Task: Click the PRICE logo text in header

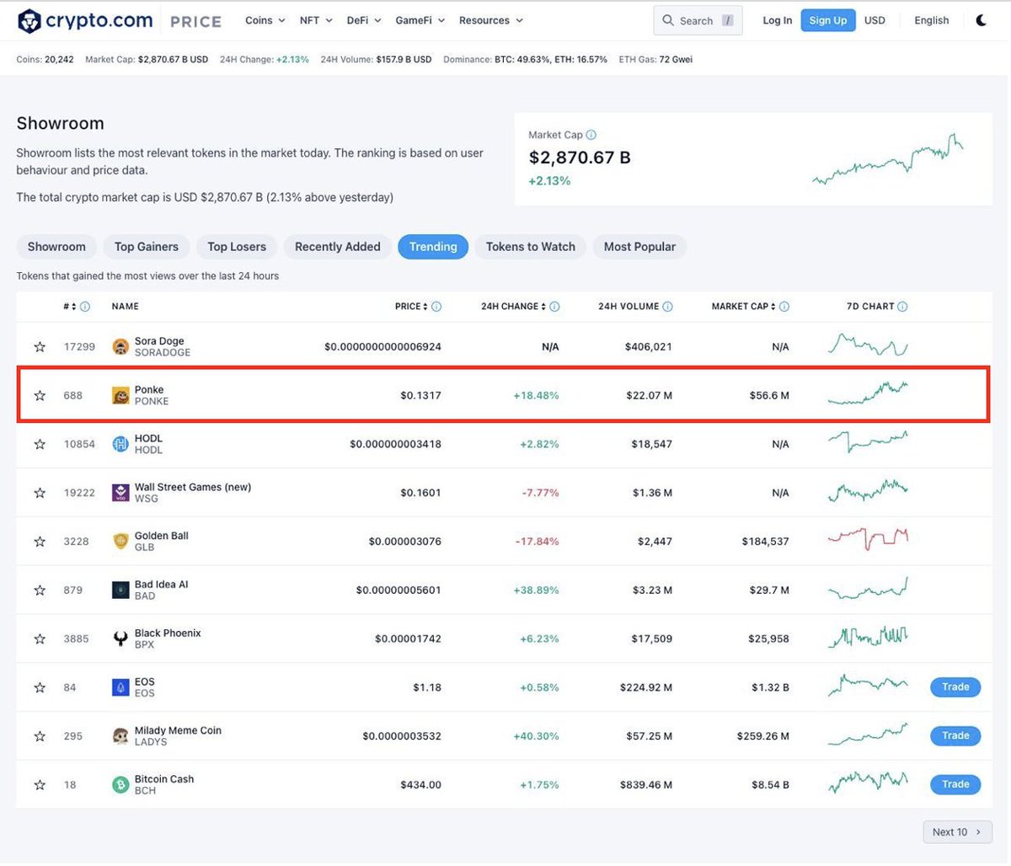Action: pyautogui.click(x=195, y=21)
